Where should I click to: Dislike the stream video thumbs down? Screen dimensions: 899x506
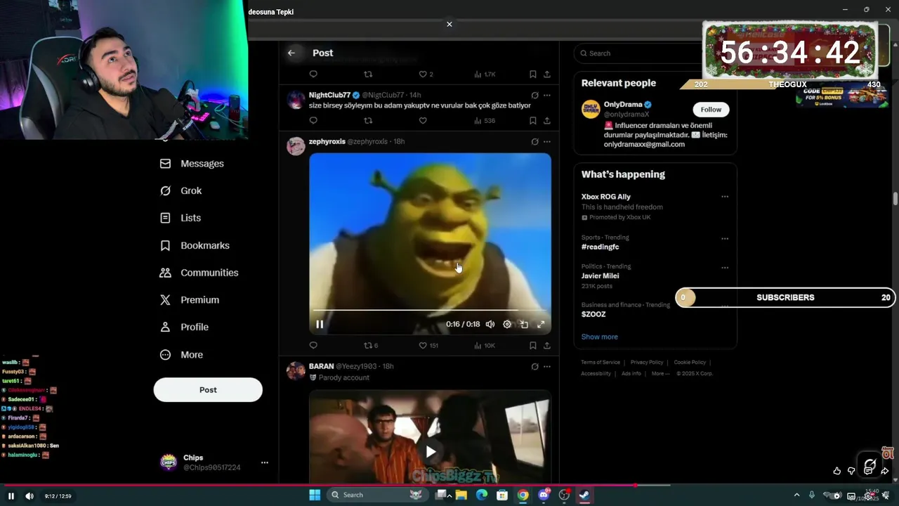[851, 471]
